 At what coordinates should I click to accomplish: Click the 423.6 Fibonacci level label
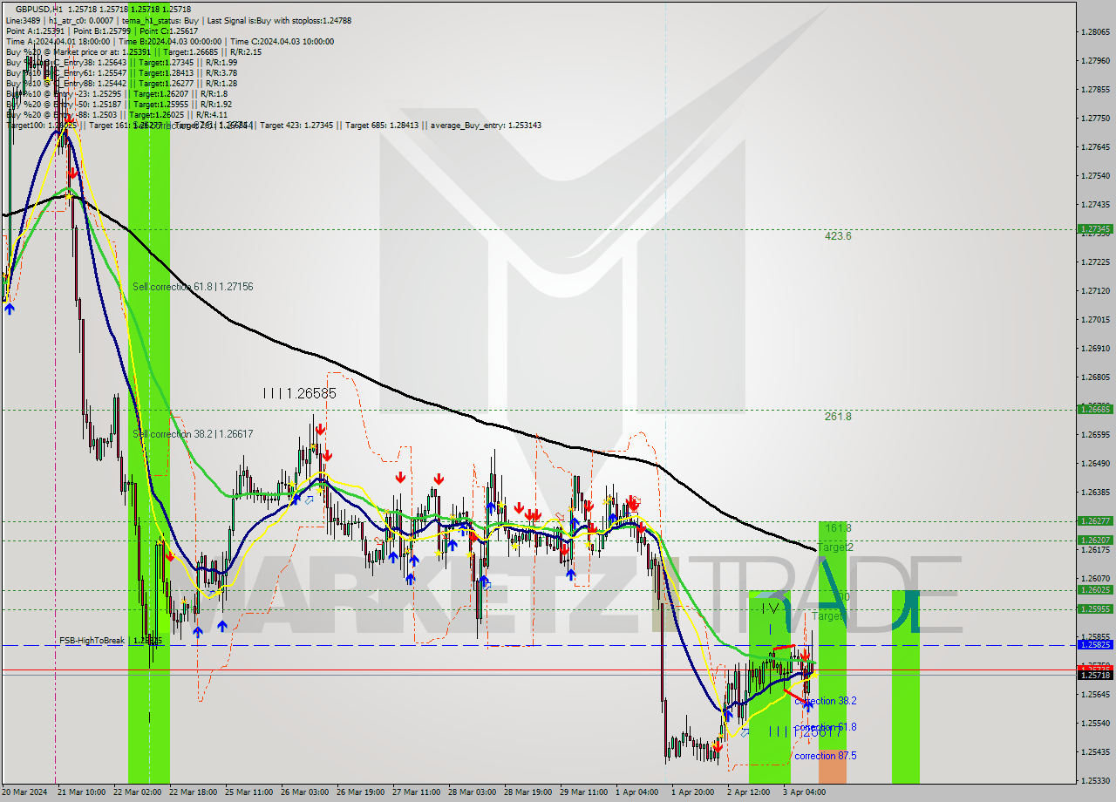[x=838, y=236]
